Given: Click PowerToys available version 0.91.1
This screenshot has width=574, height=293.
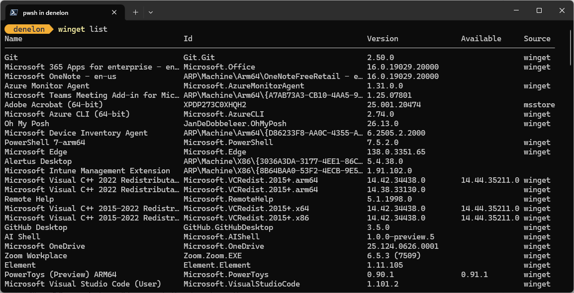Looking at the screenshot, I should (x=474, y=275).
